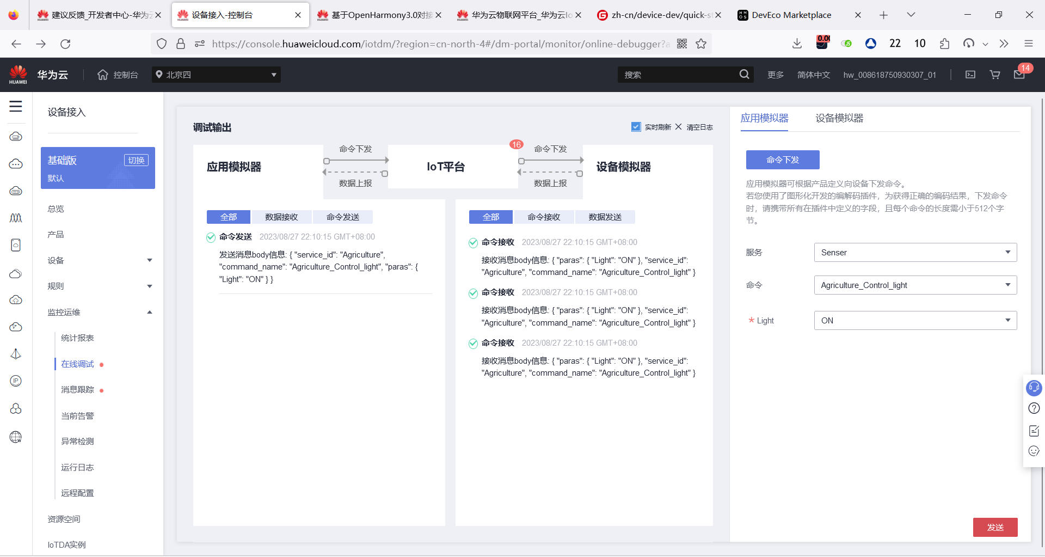The image size is (1045, 557).
Task: Click the 控制台 link in the top bar
Action: tap(126, 75)
